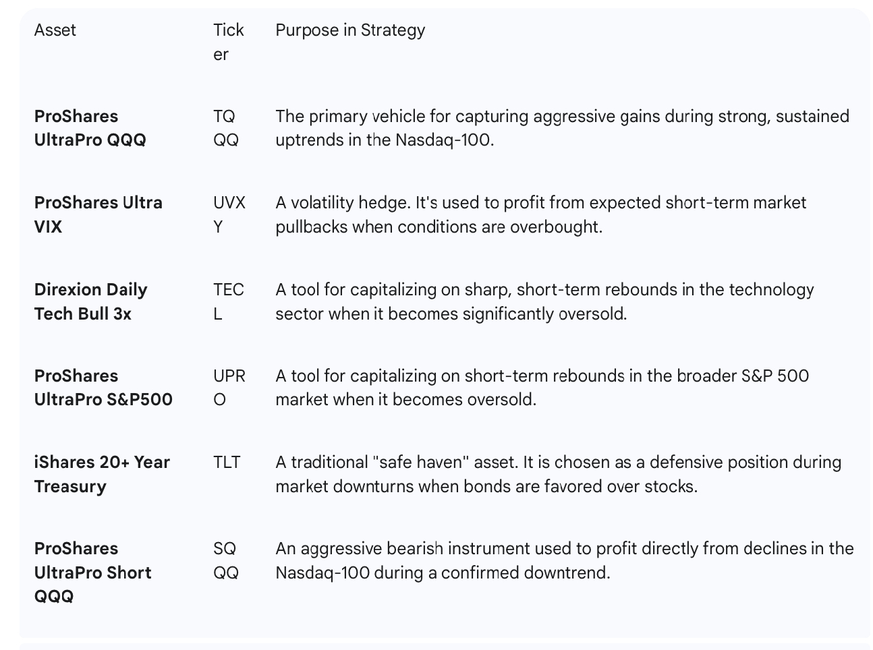This screenshot has height=650, width=873.
Task: Click the safe haven asset description
Action: [558, 474]
